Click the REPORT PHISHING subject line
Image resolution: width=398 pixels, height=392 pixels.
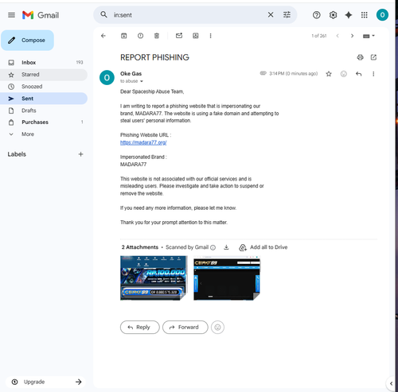click(154, 57)
